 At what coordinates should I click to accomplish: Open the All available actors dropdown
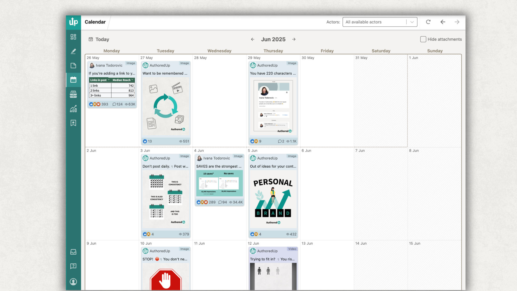[x=380, y=22]
